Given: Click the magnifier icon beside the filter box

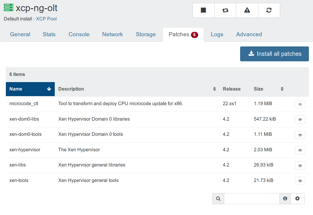Looking at the screenshot, I should pyautogui.click(x=218, y=199).
